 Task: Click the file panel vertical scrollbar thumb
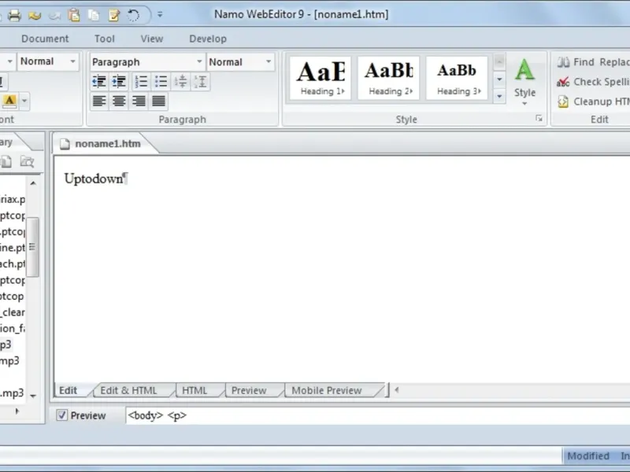coord(32,247)
